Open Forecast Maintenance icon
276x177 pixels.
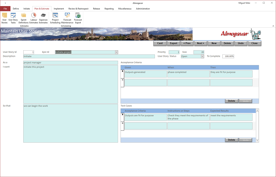tap(67, 18)
